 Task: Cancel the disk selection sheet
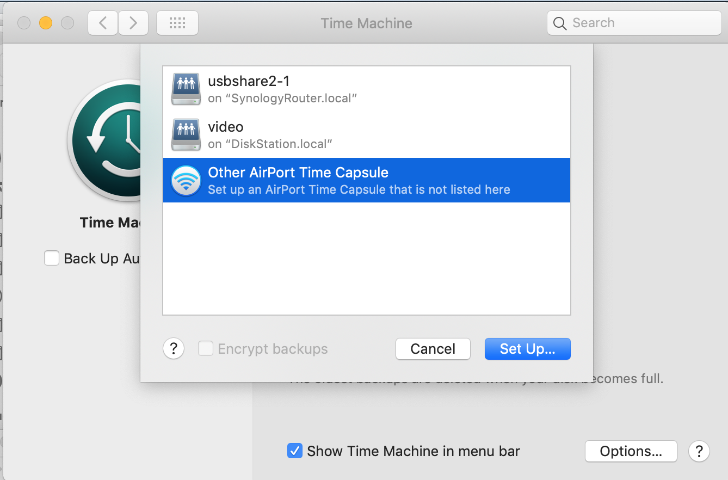(433, 349)
